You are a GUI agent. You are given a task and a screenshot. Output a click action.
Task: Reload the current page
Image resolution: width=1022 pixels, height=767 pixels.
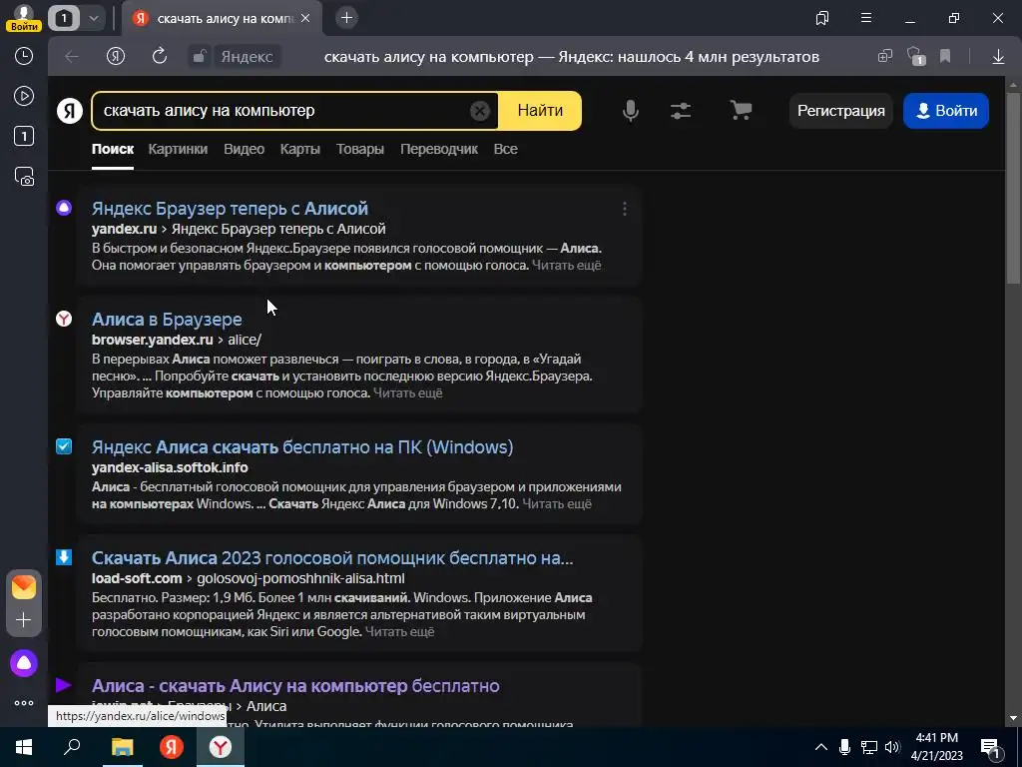point(159,56)
